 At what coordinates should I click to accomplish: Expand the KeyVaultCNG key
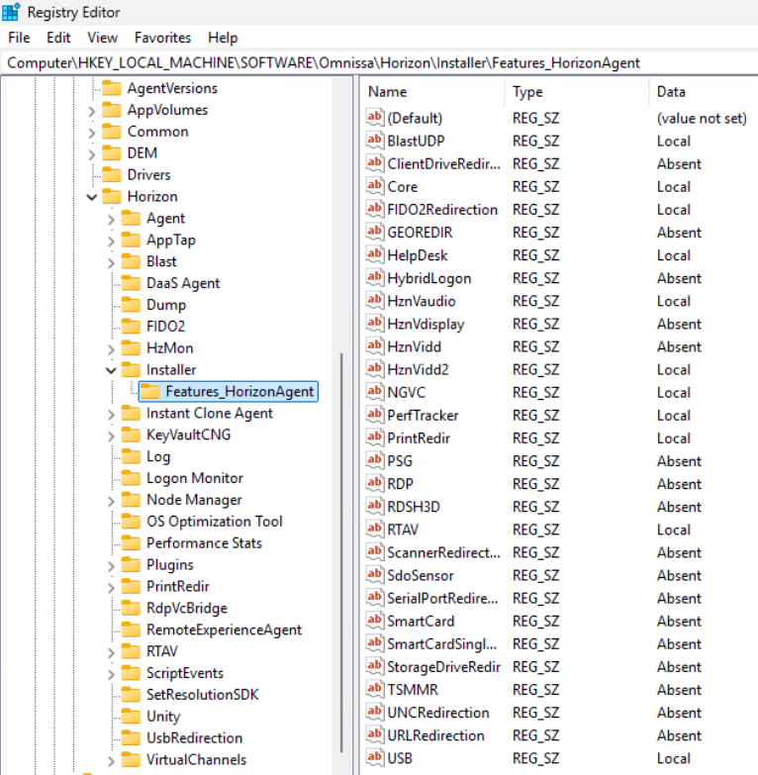(111, 436)
